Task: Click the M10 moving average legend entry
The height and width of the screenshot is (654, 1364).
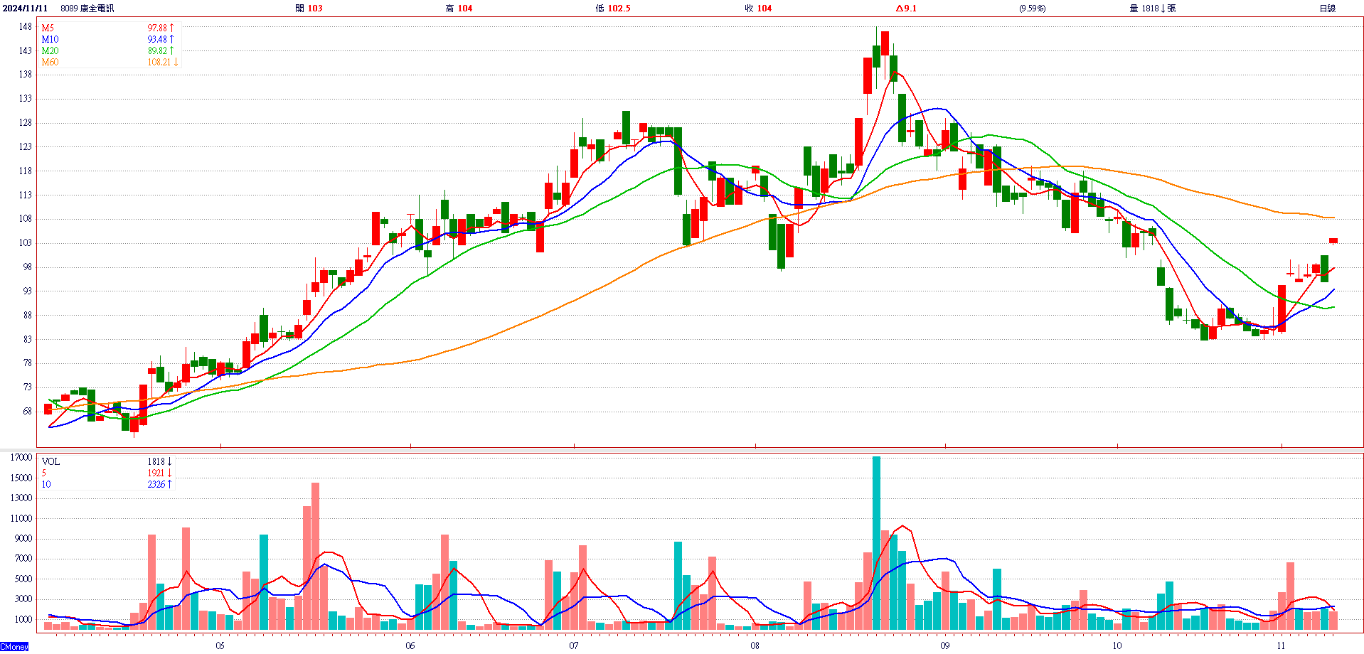Action: 50,39
